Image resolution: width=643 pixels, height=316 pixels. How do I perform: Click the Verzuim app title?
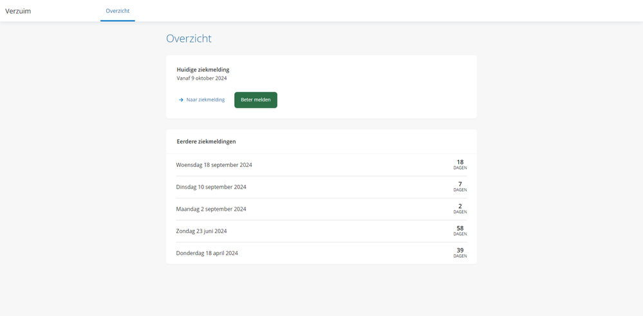18,11
